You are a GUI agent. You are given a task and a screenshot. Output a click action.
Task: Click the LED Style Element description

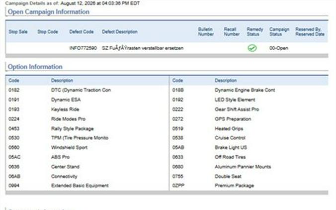[x=235, y=100]
